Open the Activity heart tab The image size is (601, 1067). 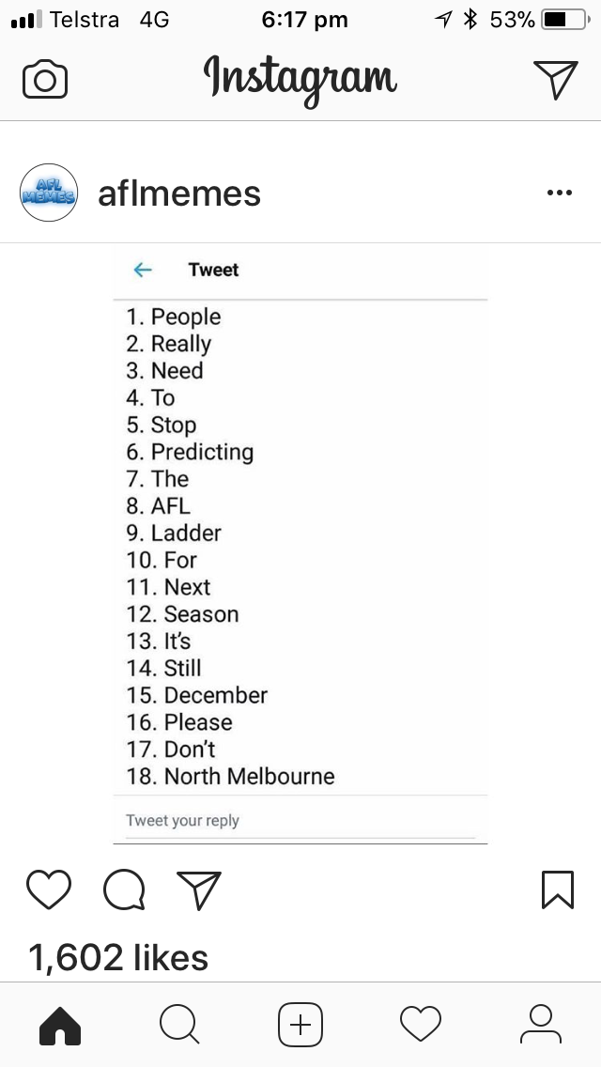[x=421, y=1025]
